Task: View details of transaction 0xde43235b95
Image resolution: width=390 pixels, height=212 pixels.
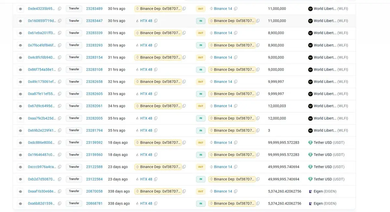Action: [x=20, y=9]
